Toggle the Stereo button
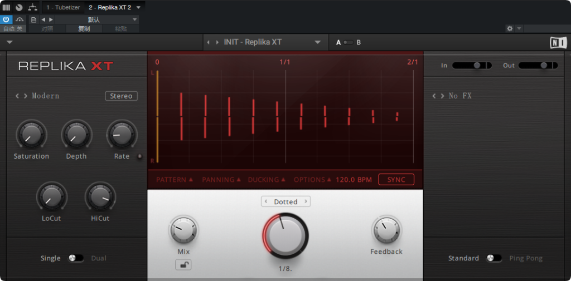Image resolution: width=571 pixels, height=281 pixels. (x=121, y=96)
